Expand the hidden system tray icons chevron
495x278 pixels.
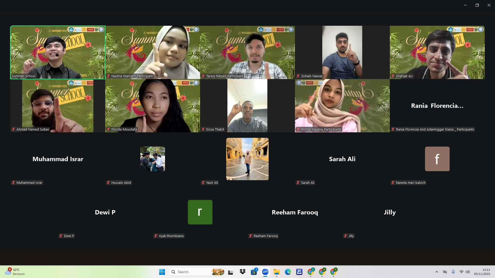click(x=436, y=272)
